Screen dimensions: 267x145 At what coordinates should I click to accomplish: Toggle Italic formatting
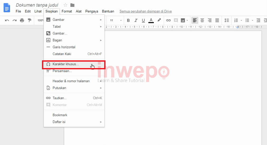click(x=136, y=20)
